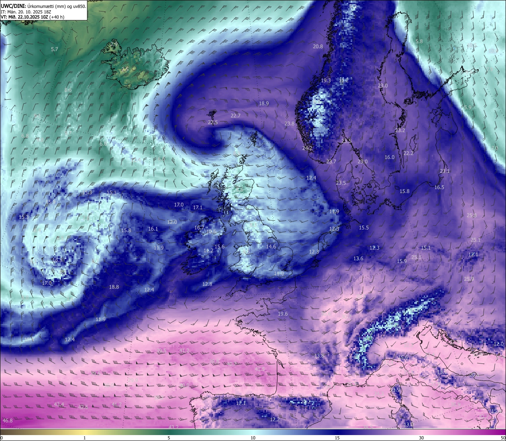Select the 15.9 value over Germany
506x441 pixels.
coord(402,261)
